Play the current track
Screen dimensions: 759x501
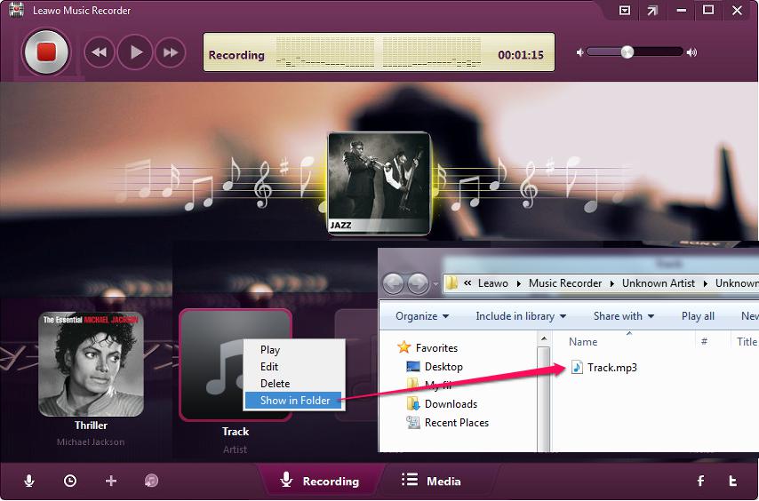(135, 52)
